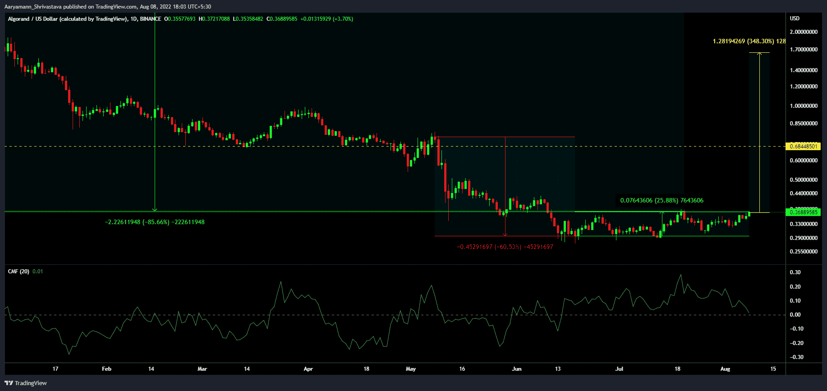Screen dimensions: 827x391
Task: Click the close price value C0.36889585
Action: pyautogui.click(x=282, y=19)
